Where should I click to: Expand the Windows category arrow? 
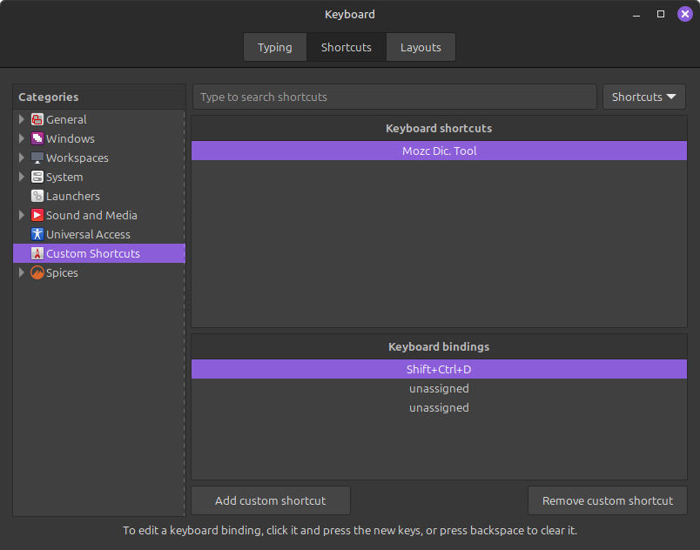click(22, 139)
